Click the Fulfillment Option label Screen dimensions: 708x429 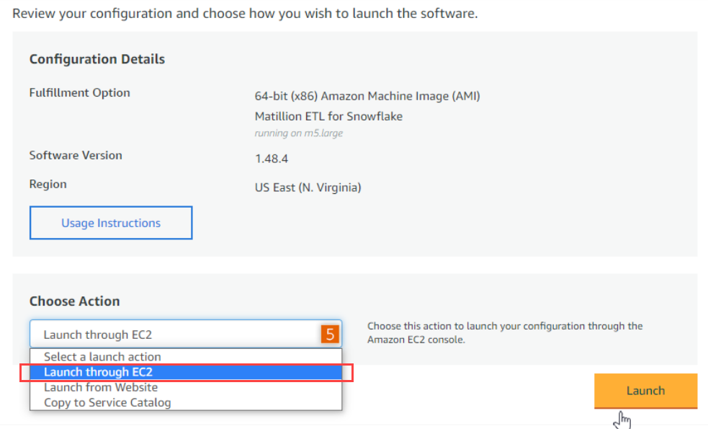[79, 93]
